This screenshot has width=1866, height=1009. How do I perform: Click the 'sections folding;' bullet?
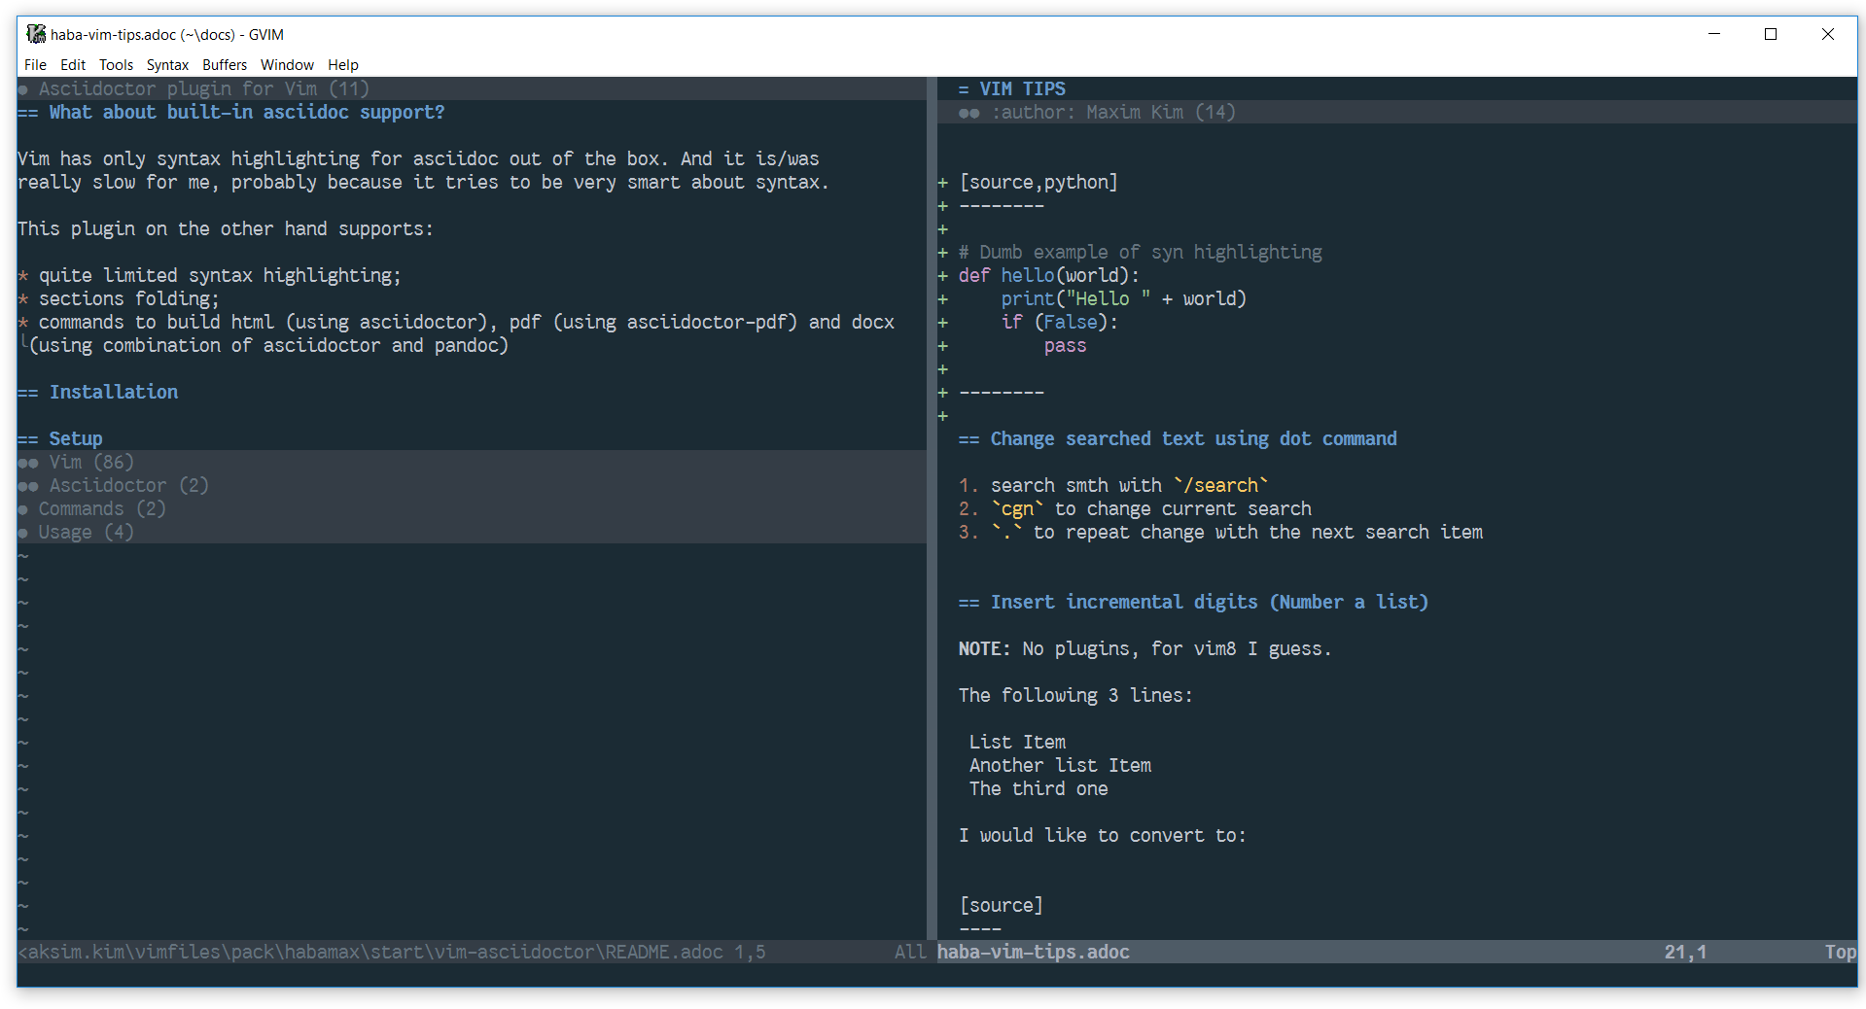pos(119,298)
